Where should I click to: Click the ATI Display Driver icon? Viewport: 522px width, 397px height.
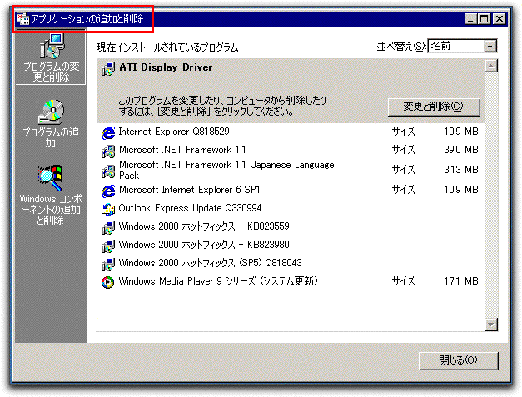coord(108,68)
